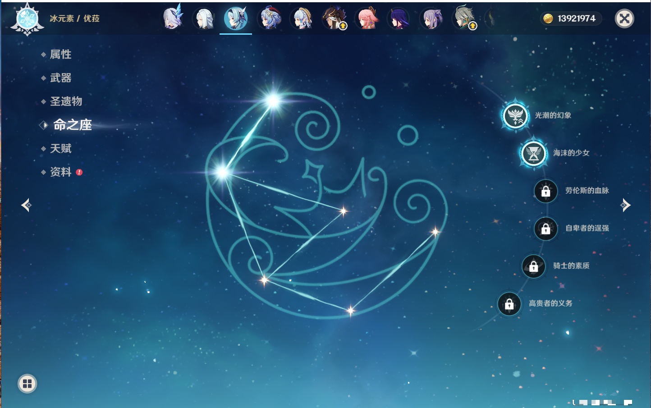Click the Cryo snowflake element emblem
651x408 pixels.
pyautogui.click(x=27, y=19)
